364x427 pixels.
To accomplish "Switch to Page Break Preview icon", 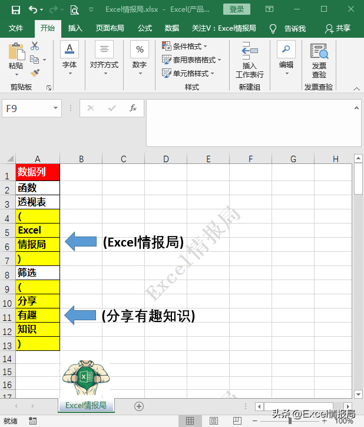I will [237, 421].
